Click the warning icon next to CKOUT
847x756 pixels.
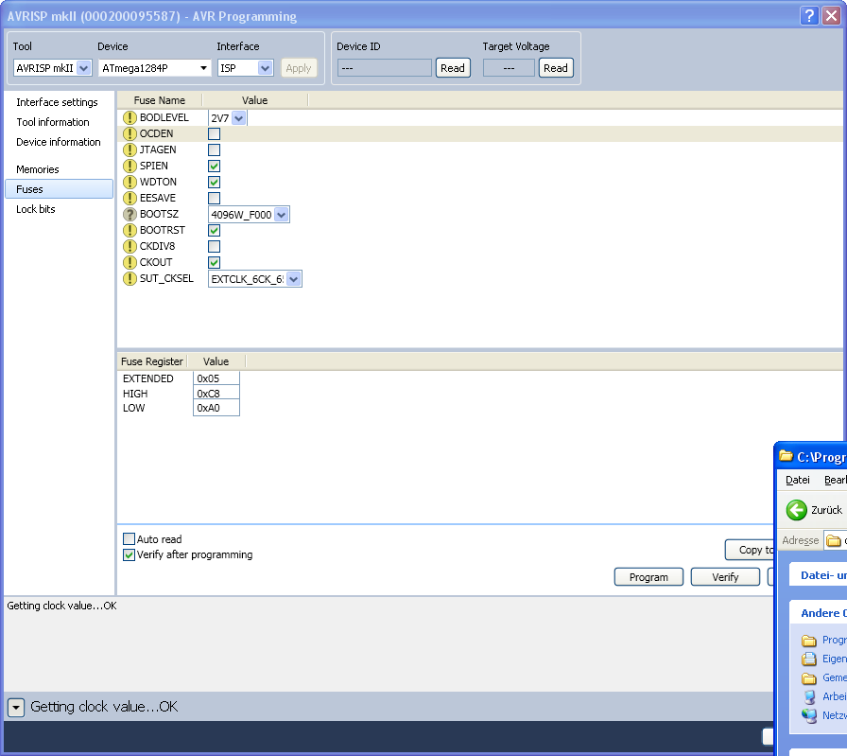point(130,262)
